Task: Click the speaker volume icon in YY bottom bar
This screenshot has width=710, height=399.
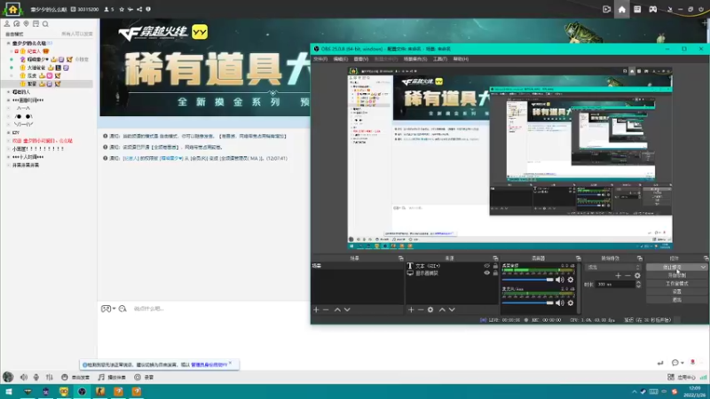Action: pos(24,377)
